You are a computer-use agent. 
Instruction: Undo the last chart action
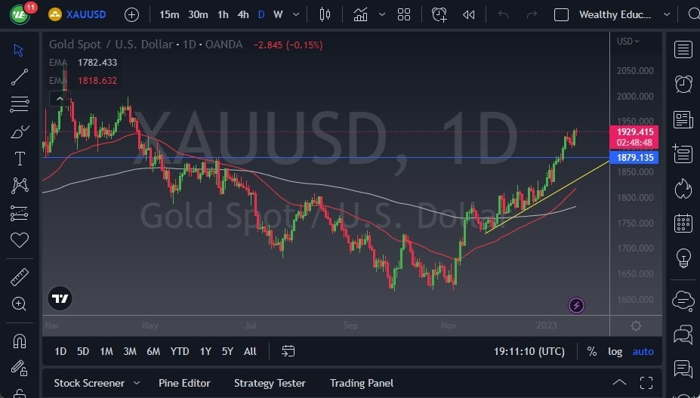click(x=503, y=15)
